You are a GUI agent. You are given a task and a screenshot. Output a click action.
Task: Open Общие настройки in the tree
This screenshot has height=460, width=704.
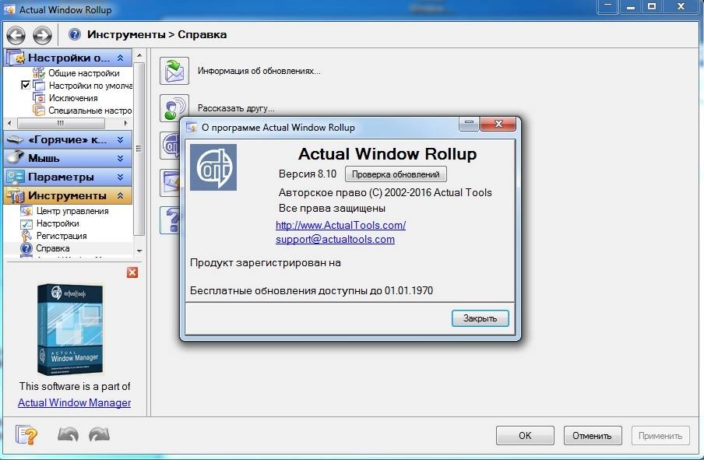coord(83,73)
